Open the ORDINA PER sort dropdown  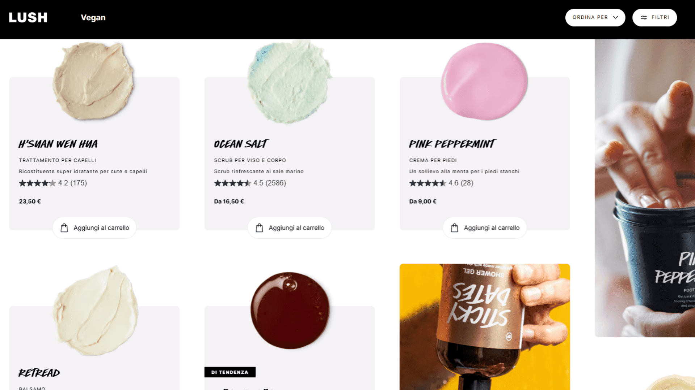(595, 17)
